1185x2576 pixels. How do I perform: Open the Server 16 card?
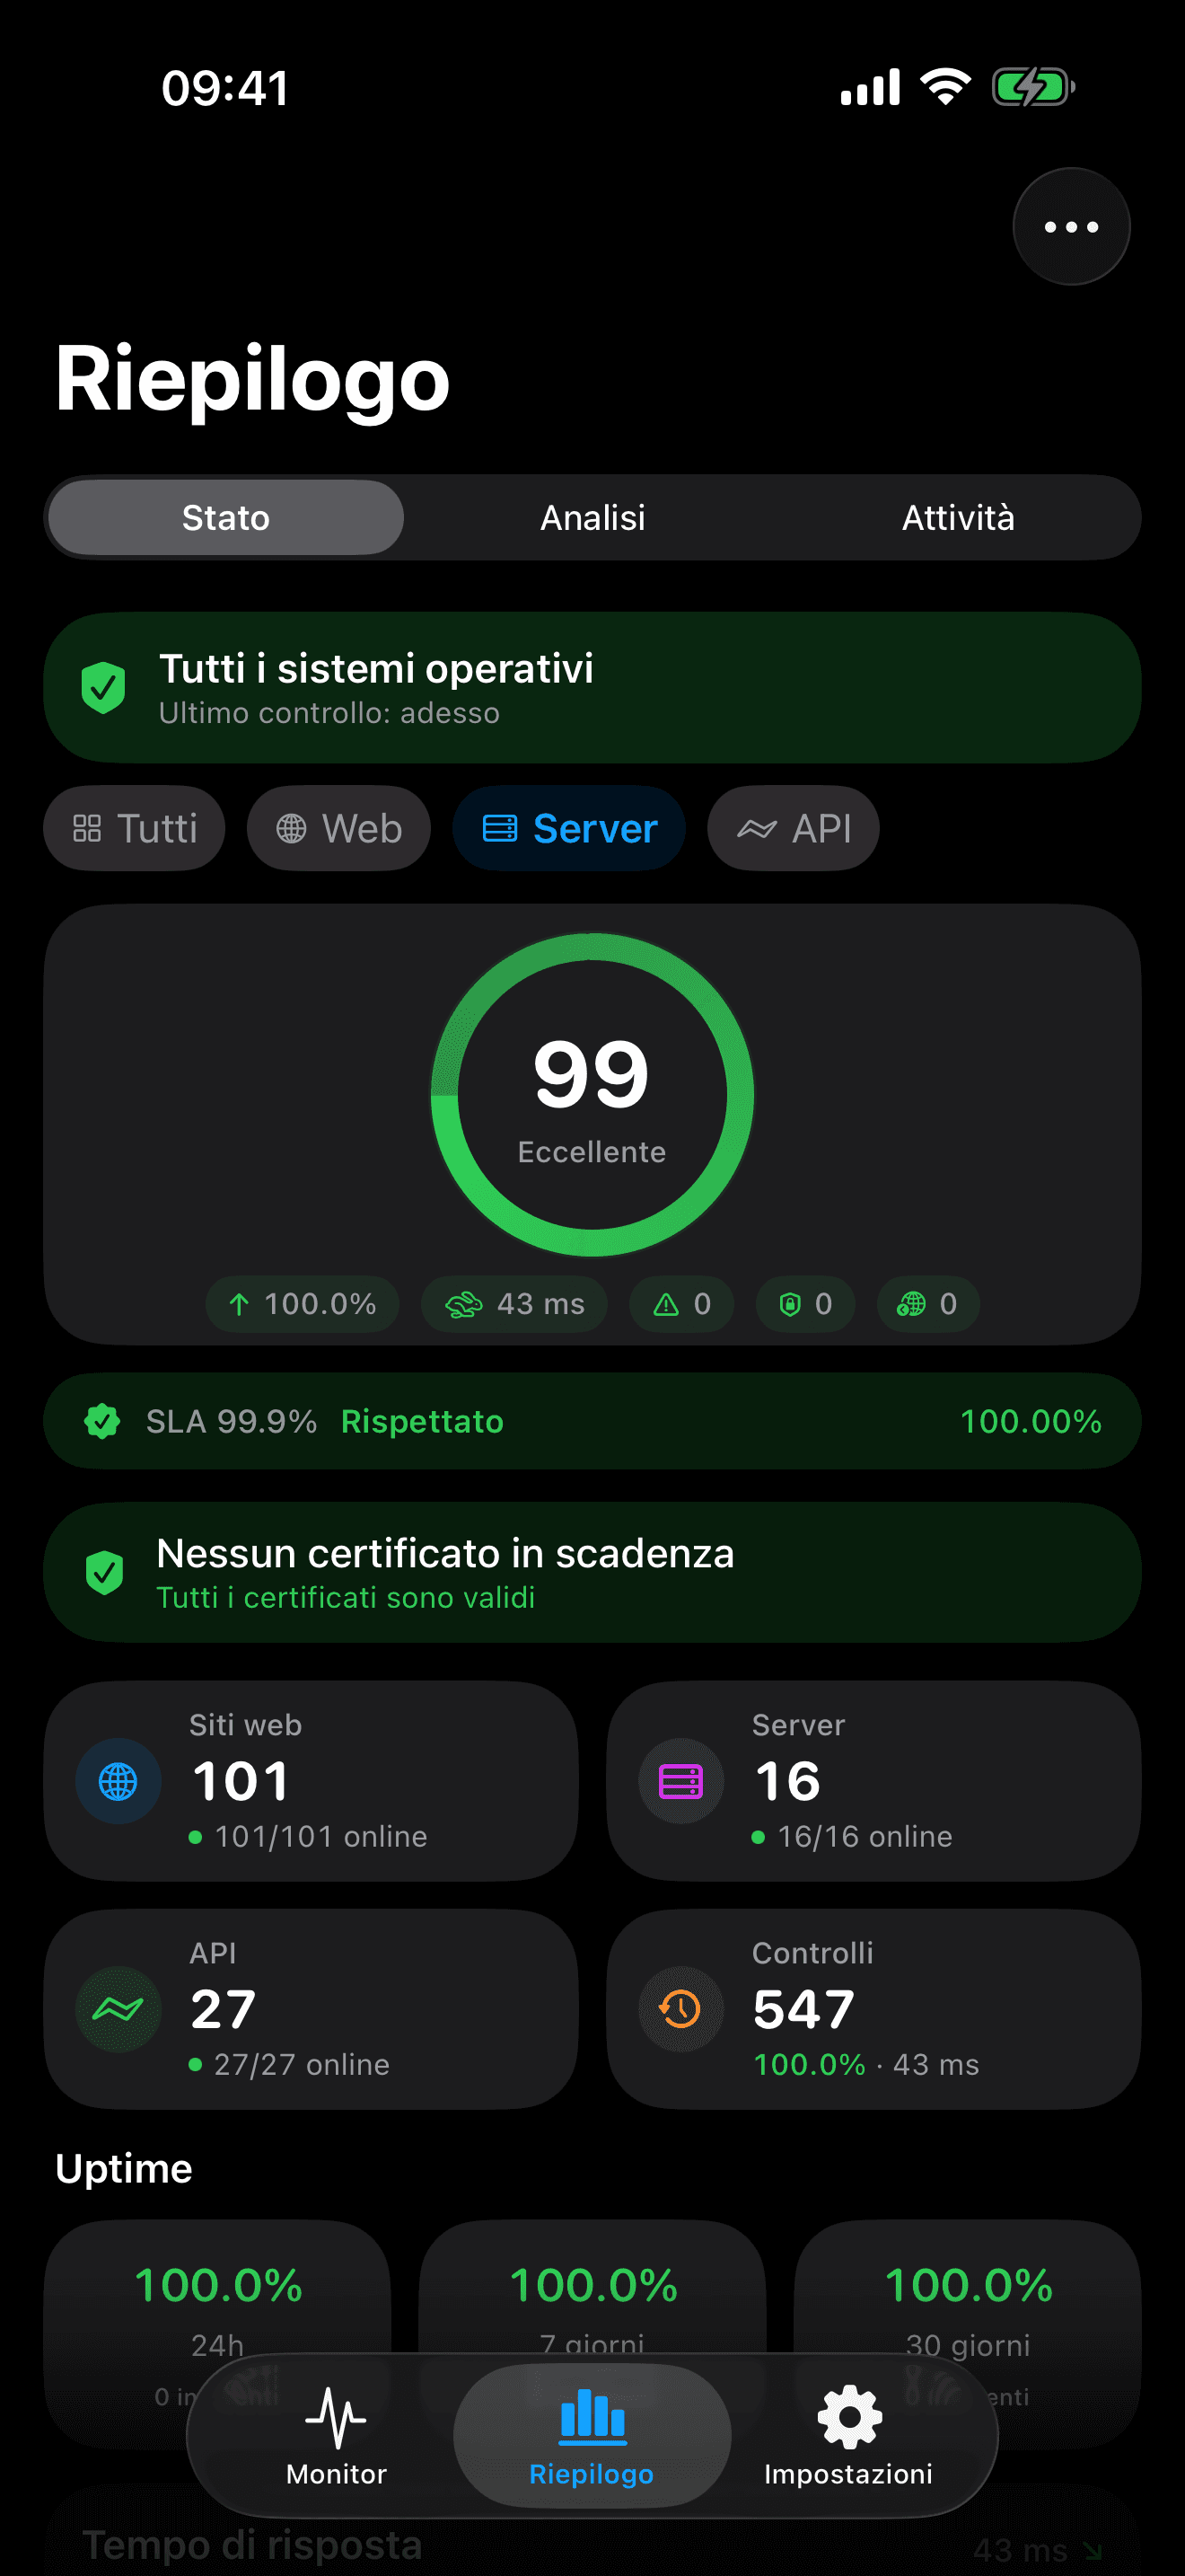[x=873, y=1781]
